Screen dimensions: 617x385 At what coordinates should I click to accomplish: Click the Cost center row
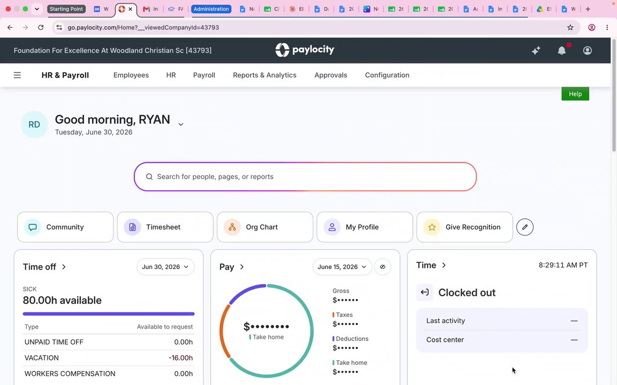point(502,340)
